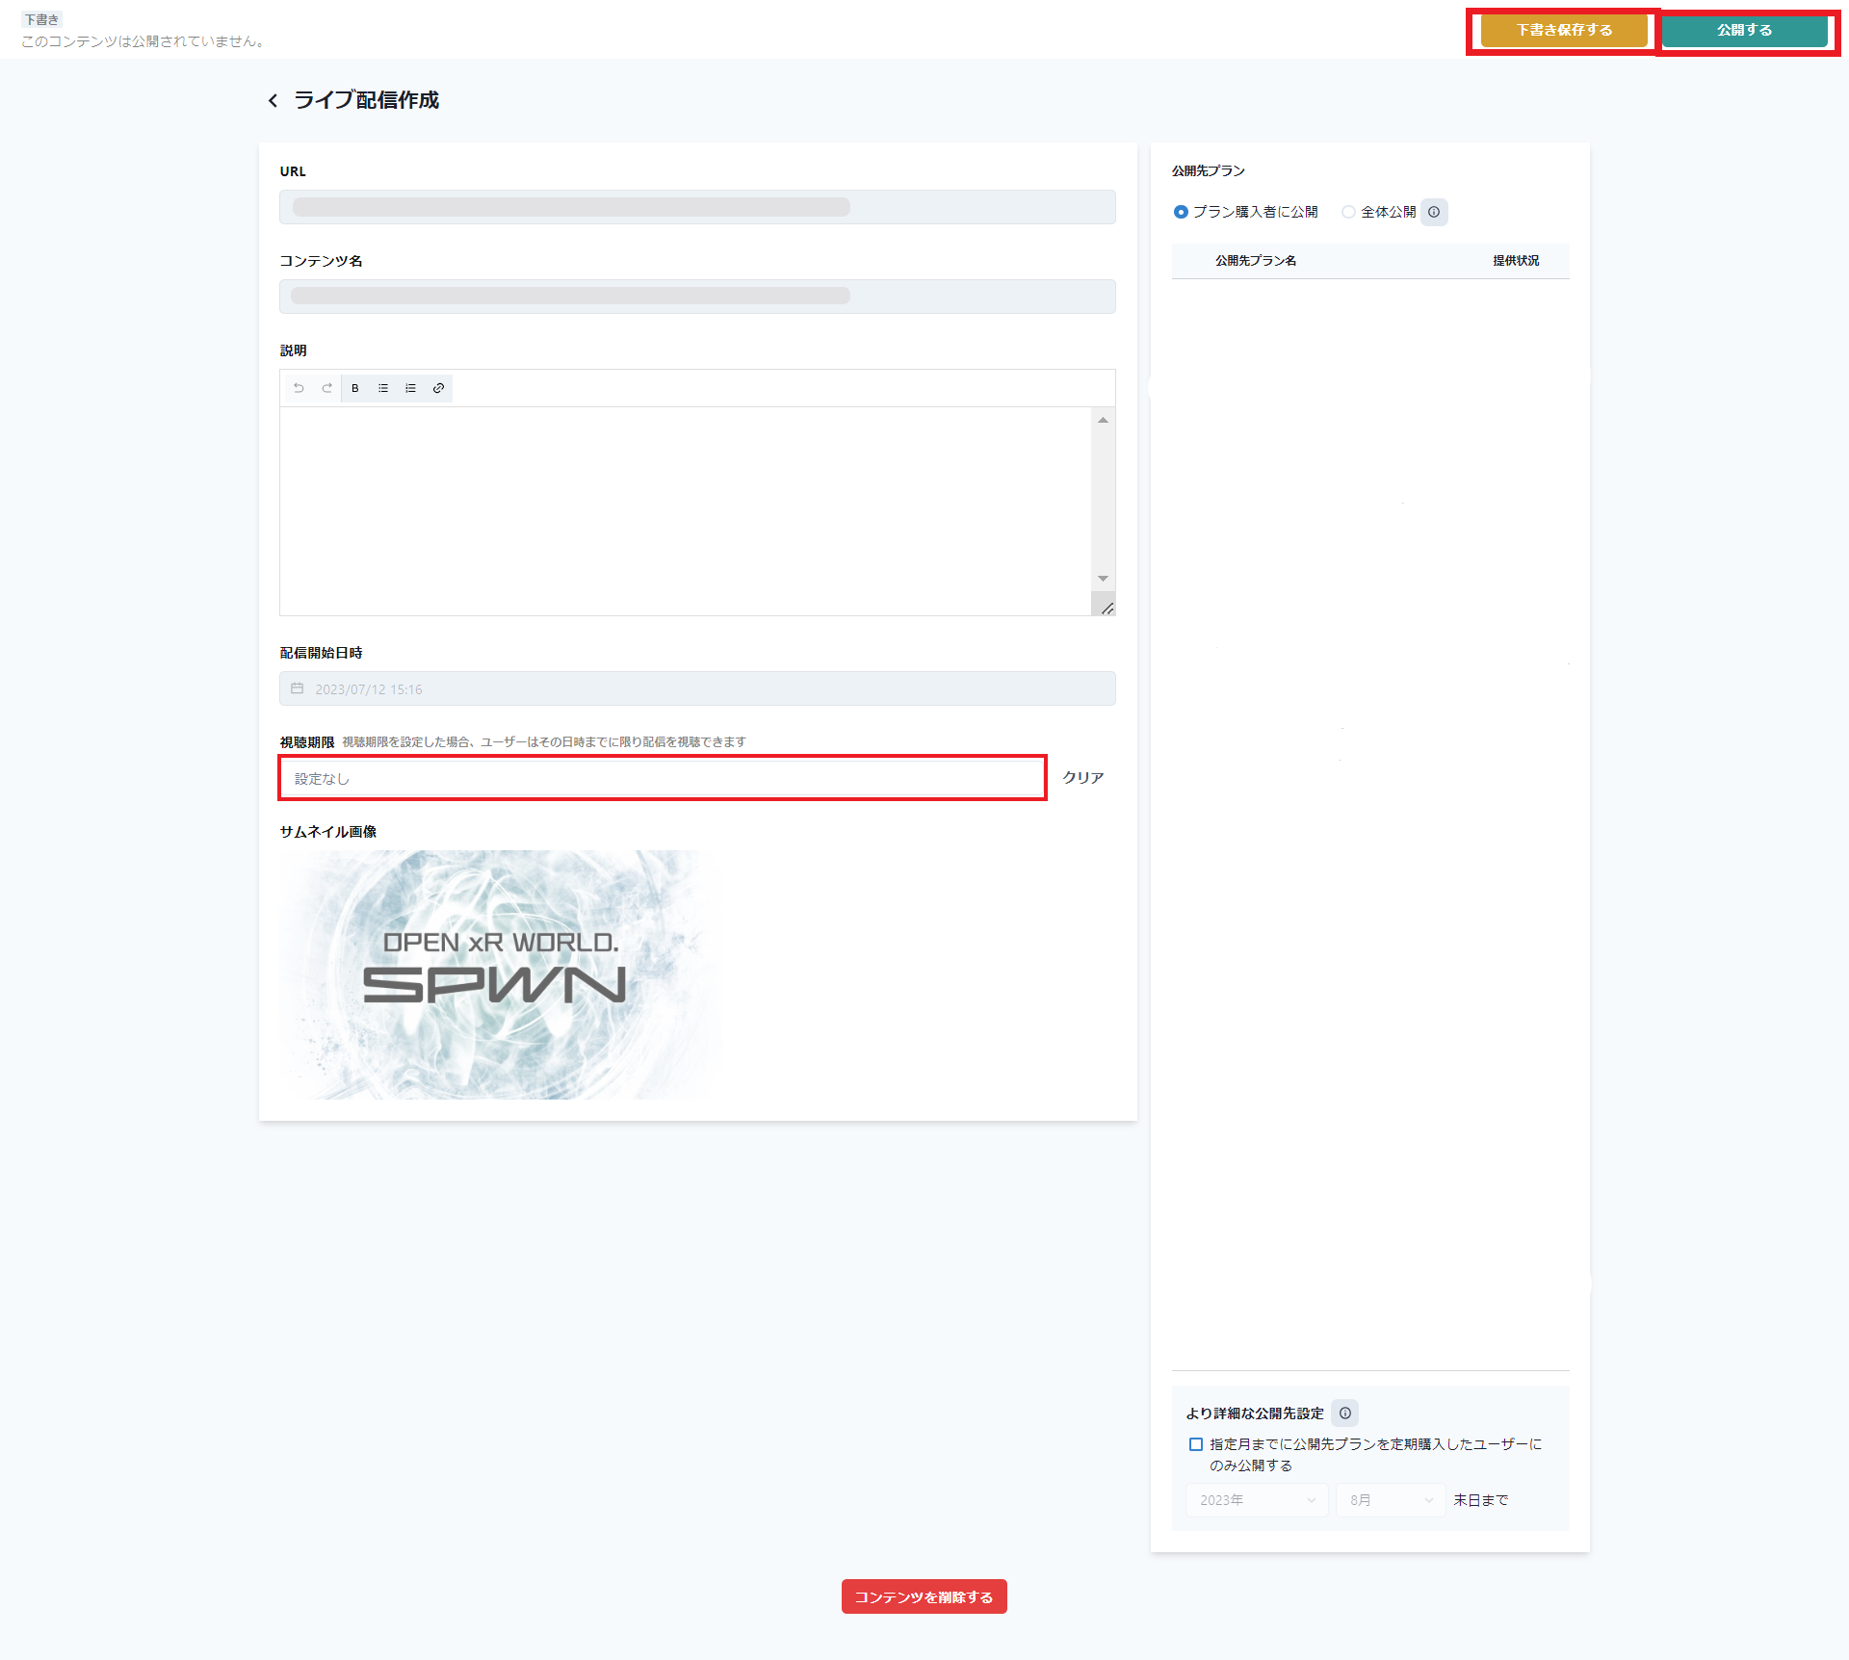Open the 2023年 year dropdown
The width and height of the screenshot is (1849, 1660).
pyautogui.click(x=1255, y=1499)
